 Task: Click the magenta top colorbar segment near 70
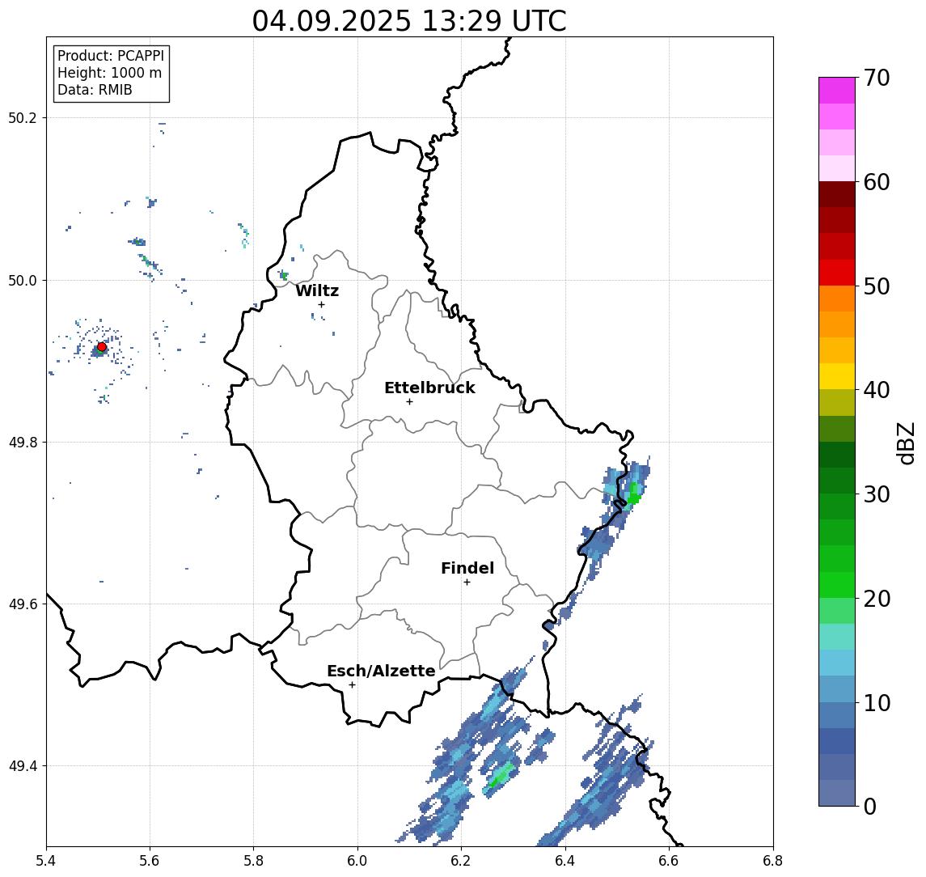pos(837,91)
